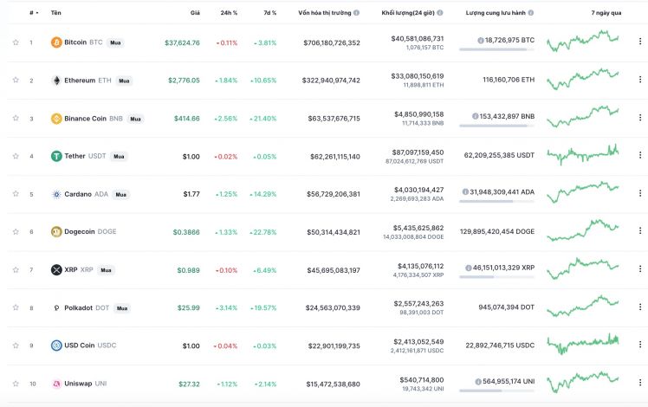The height and width of the screenshot is (407, 648).
Task: Sort by the 7d % column header
Action: pos(270,13)
